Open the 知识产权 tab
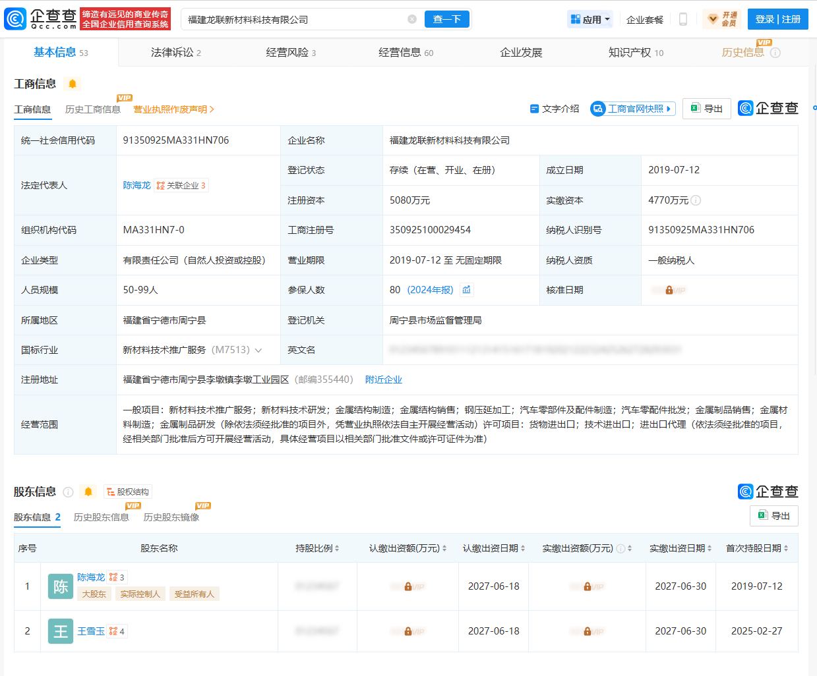 point(635,53)
